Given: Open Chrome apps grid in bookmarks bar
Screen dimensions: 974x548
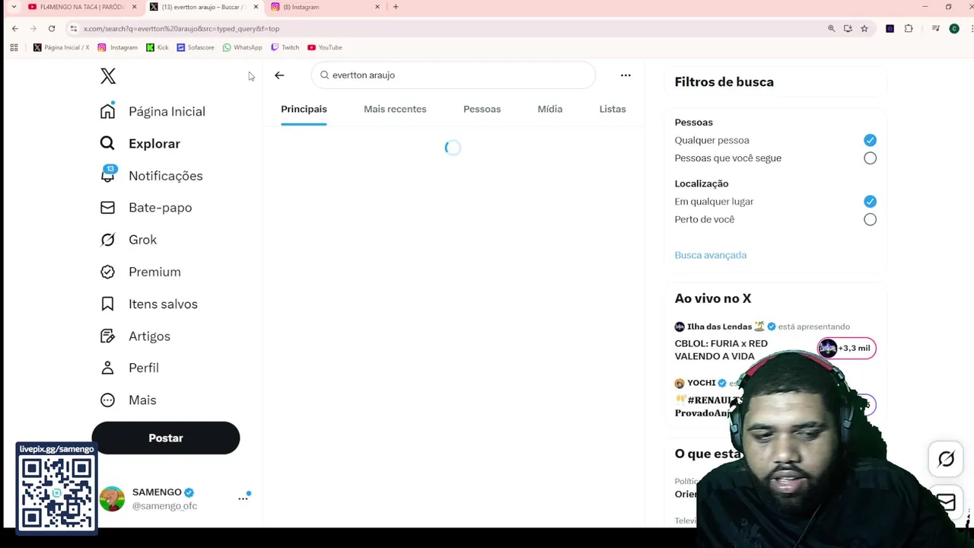Looking at the screenshot, I should pos(14,47).
